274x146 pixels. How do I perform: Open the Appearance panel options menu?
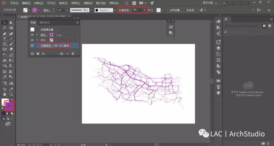tap(77, 23)
